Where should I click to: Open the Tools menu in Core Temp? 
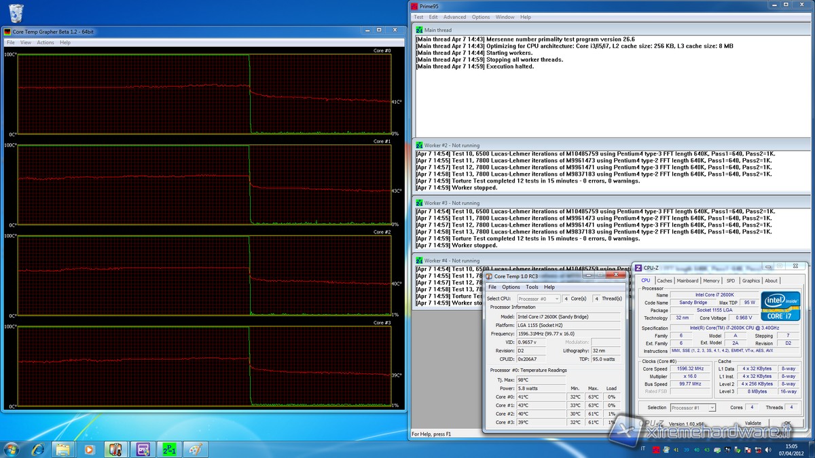pos(532,287)
